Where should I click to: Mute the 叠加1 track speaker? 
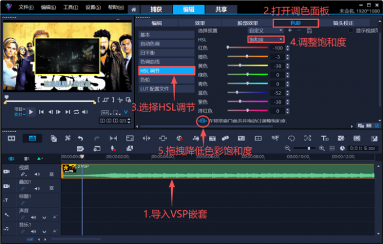tap(37, 188)
